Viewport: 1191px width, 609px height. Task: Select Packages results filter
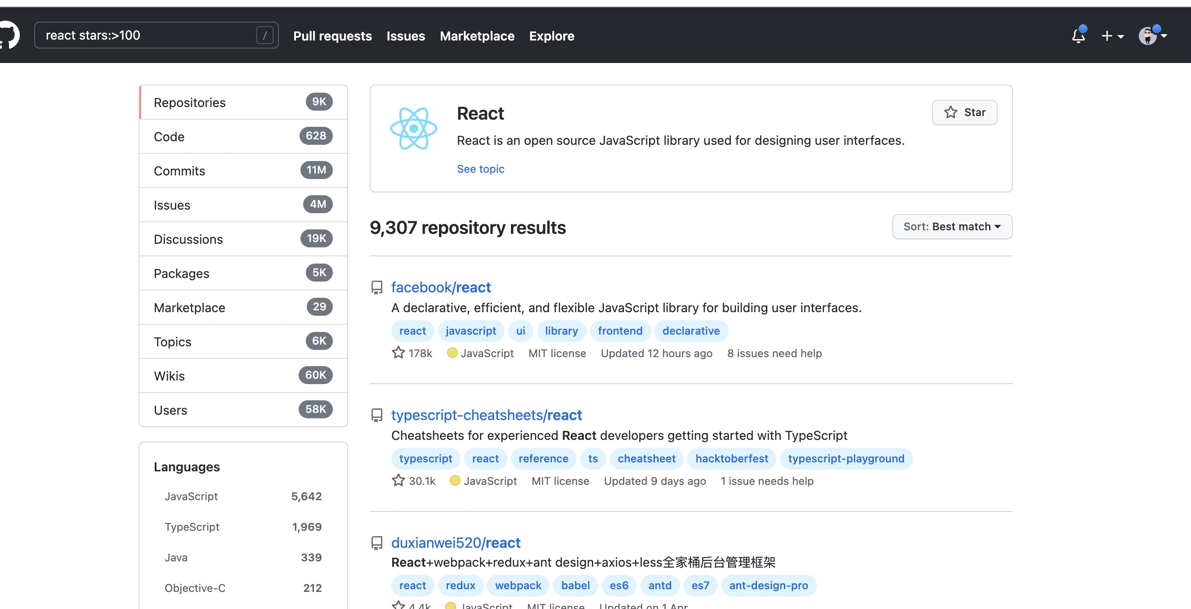click(243, 273)
